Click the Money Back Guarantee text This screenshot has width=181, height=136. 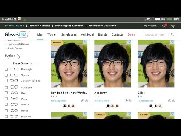click(102, 26)
